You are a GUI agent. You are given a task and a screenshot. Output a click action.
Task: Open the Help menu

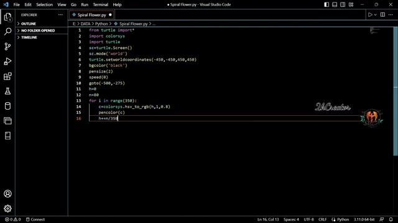117,4
